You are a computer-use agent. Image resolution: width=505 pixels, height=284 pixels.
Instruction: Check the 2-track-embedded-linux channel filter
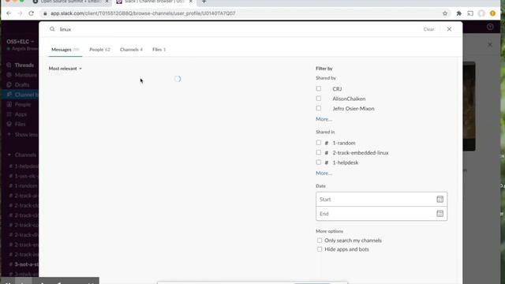(319, 152)
